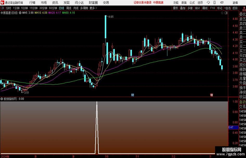Open the 多周期 multi-period view
This screenshot has width=246, height=158.
[x=84, y=8]
